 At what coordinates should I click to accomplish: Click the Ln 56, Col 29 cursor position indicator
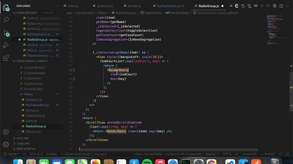click(x=184, y=154)
